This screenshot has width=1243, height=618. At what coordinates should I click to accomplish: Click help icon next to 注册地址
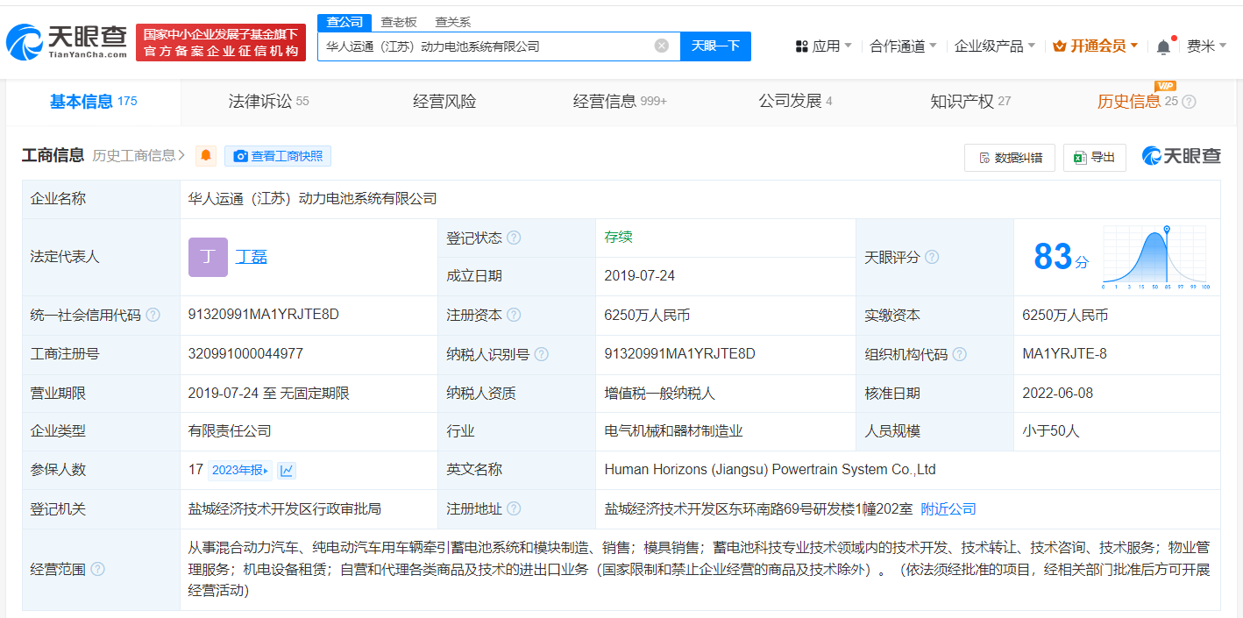514,509
